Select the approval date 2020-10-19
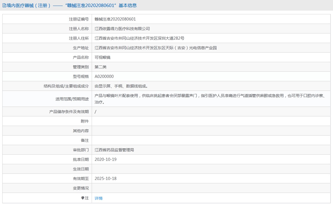The width and height of the screenshot is (333, 205). pos(105,159)
